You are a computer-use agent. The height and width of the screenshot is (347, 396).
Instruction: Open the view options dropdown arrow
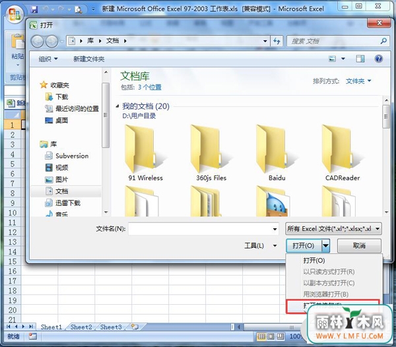point(343,59)
